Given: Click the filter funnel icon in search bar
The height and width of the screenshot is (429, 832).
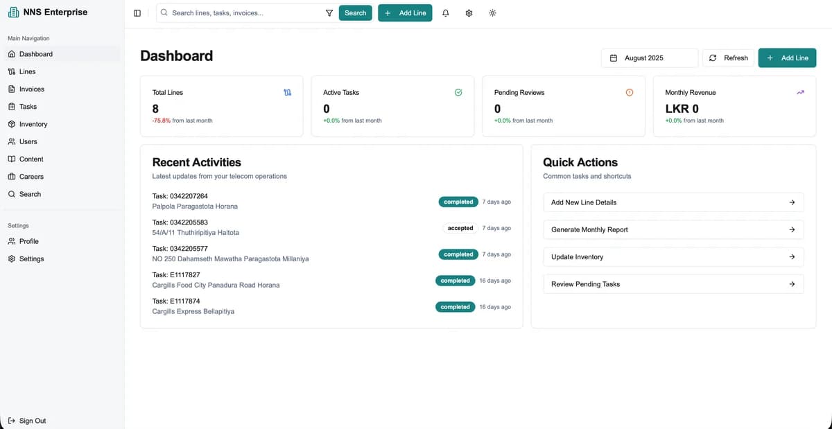Looking at the screenshot, I should tap(329, 13).
